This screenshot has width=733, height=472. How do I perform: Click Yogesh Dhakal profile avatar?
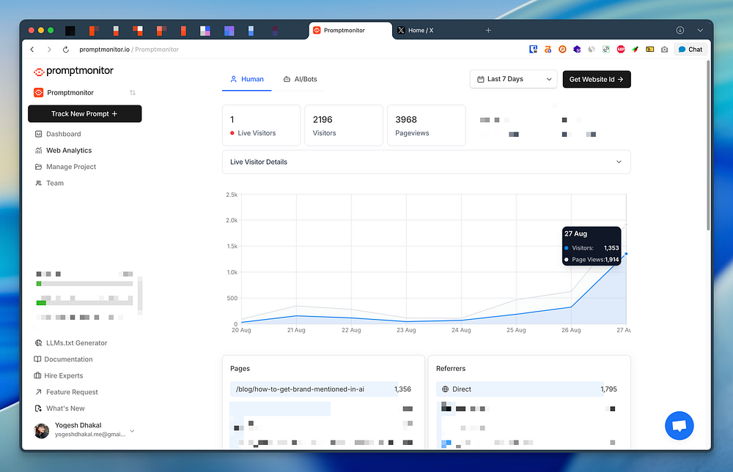point(42,430)
